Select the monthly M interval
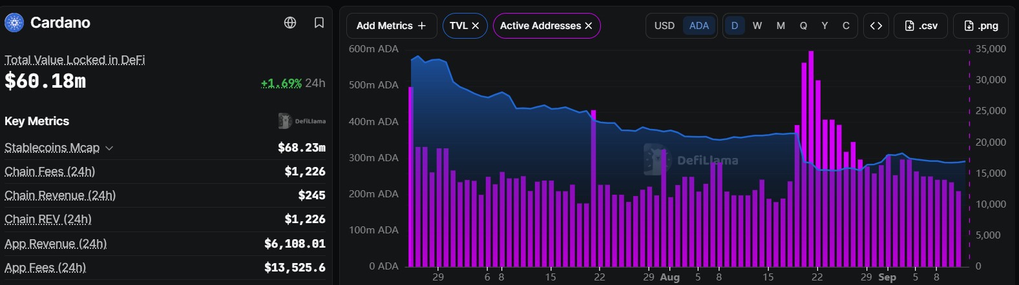This screenshot has width=1019, height=285. 781,26
